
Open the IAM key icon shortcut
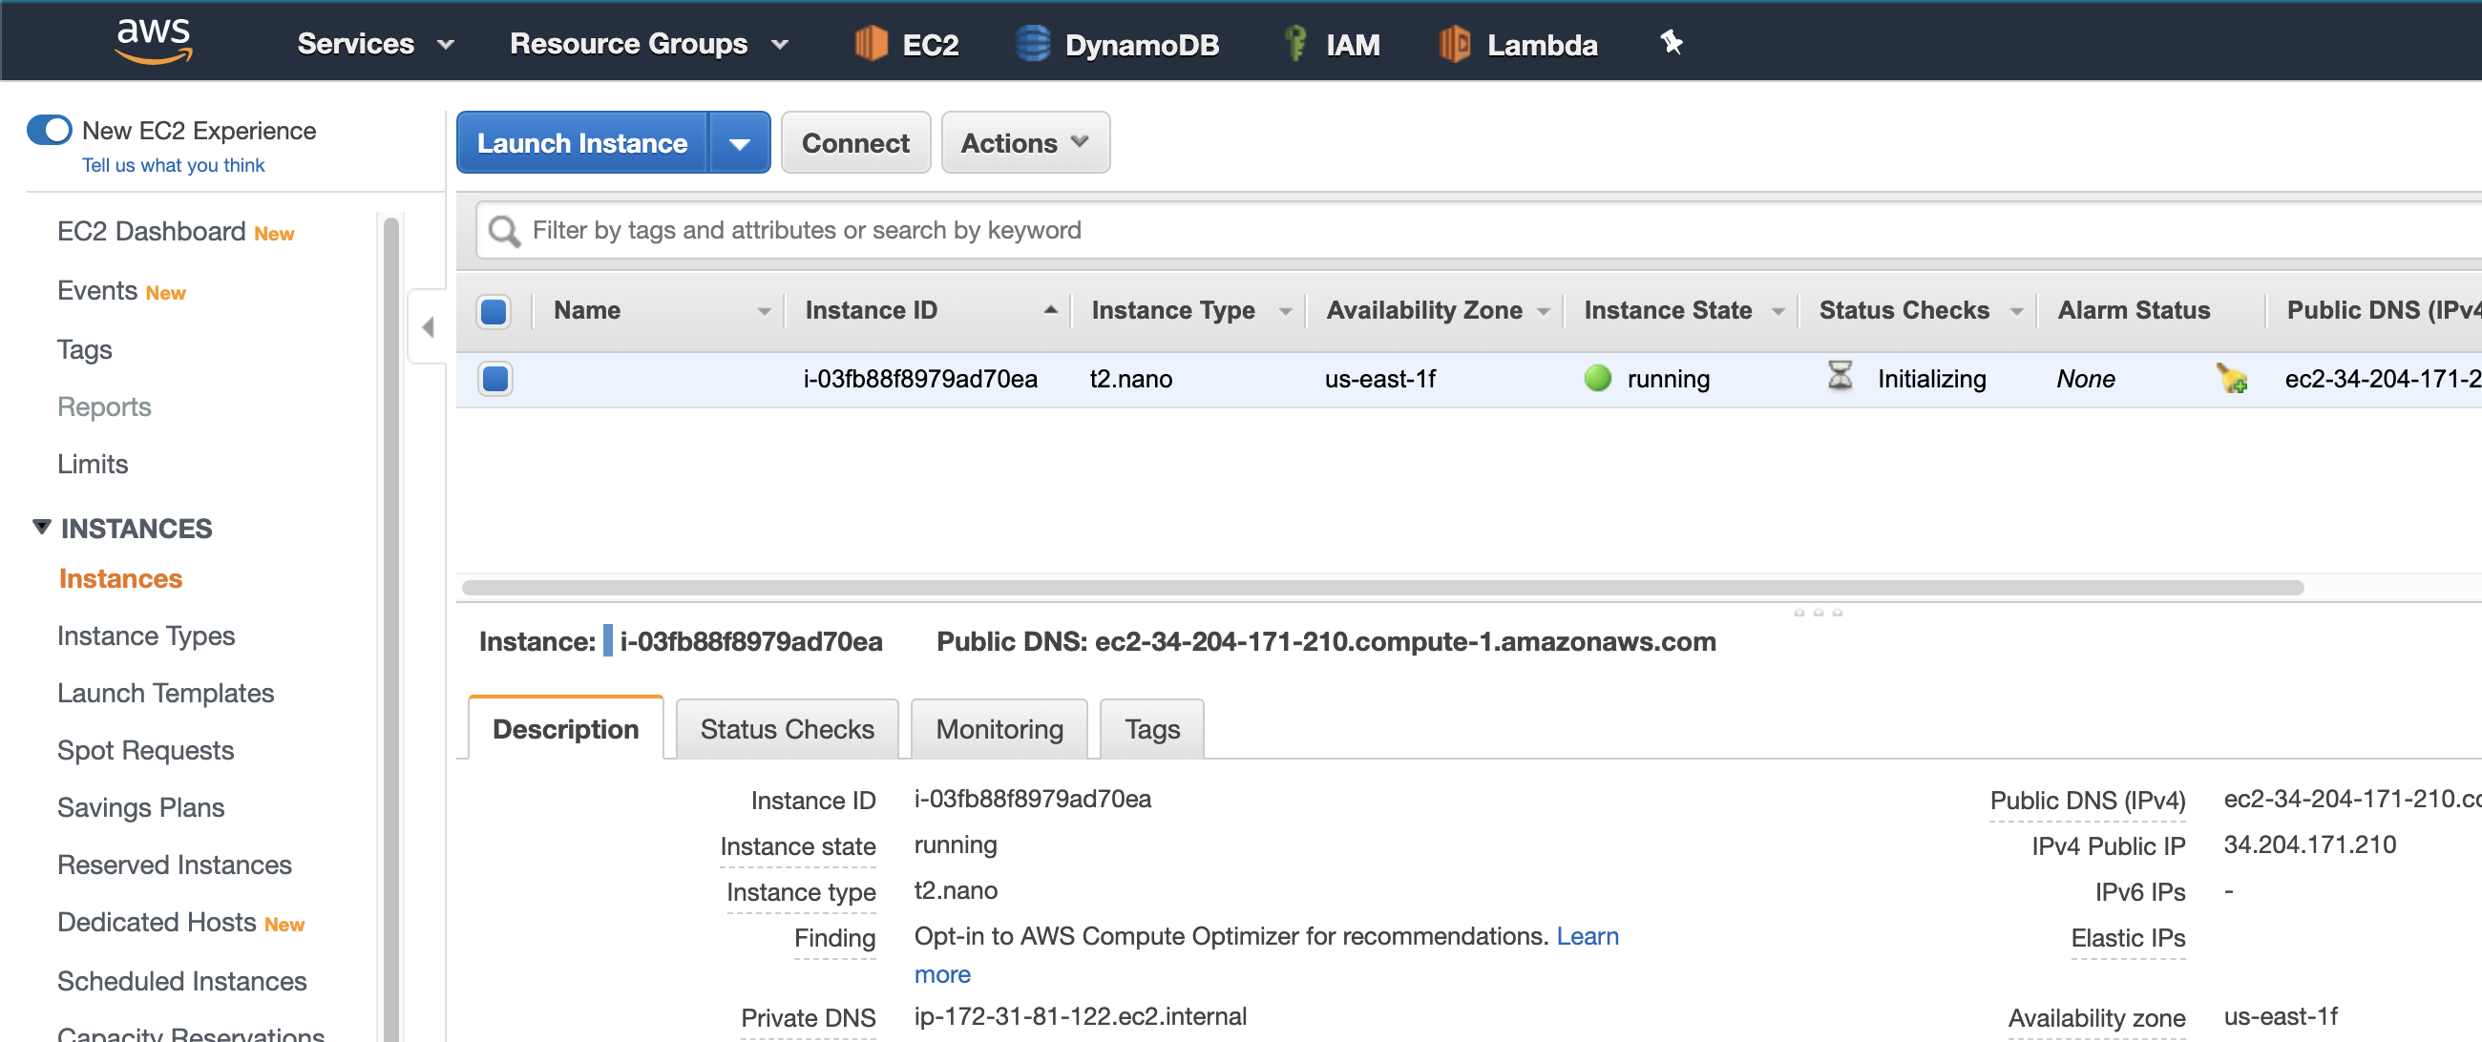[x=1295, y=43]
